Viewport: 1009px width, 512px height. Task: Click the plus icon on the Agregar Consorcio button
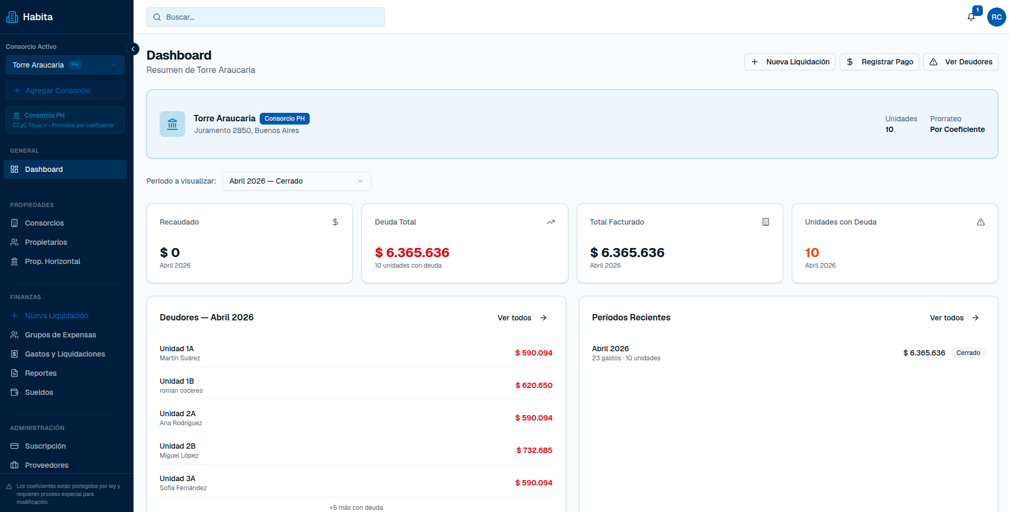pos(17,90)
